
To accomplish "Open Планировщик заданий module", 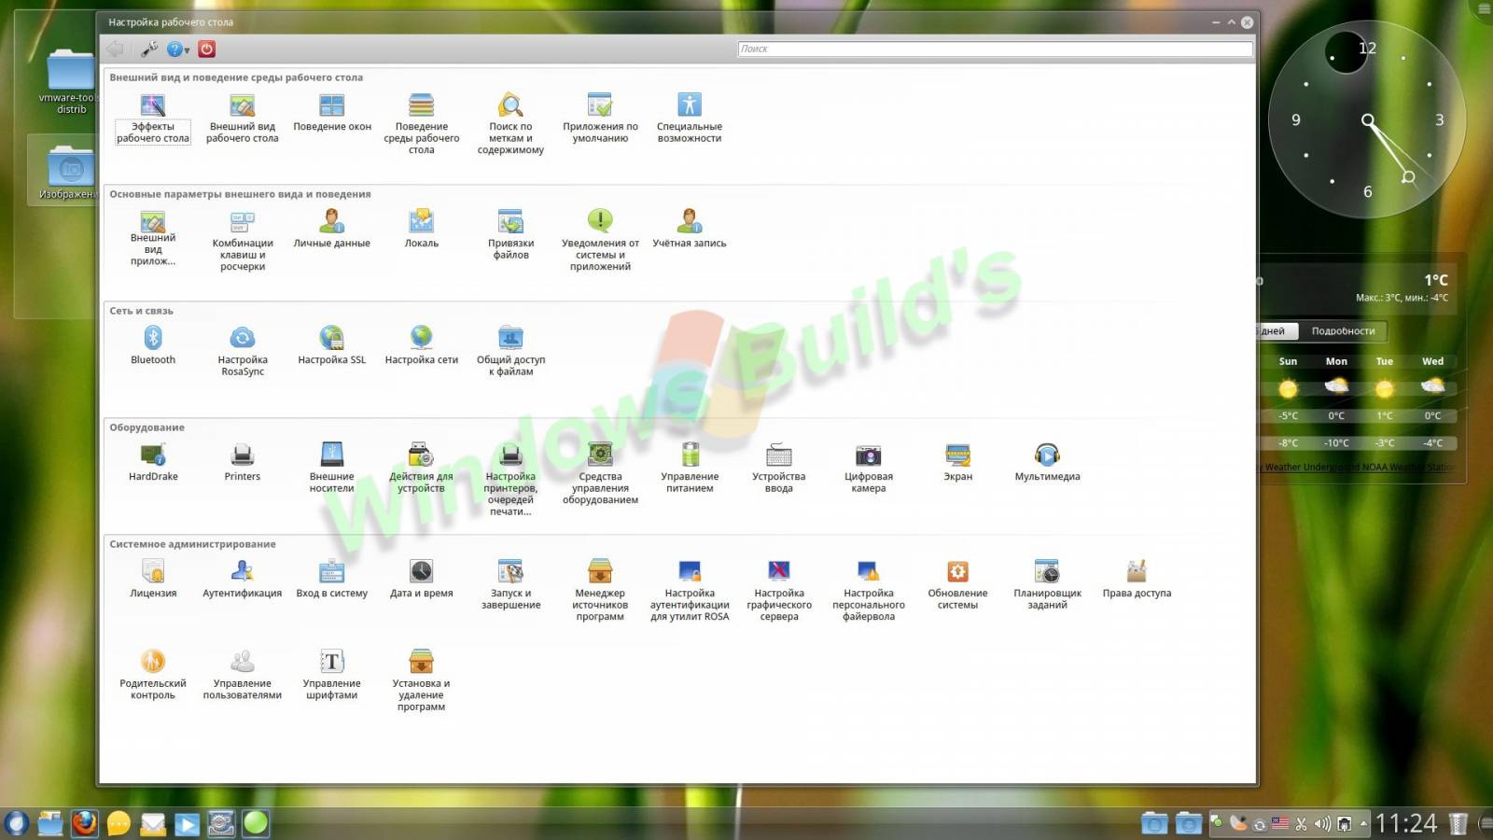I will [1047, 585].
